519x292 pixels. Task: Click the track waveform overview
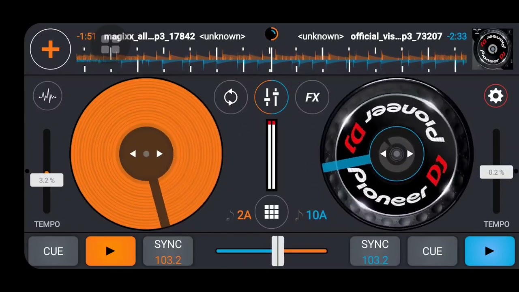271,60
